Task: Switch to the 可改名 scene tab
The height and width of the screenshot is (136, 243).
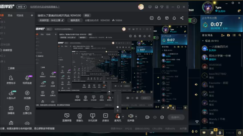Action: [x=20, y=15]
